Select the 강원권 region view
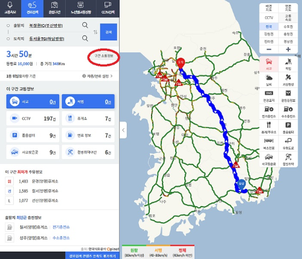The height and width of the screenshot is (259, 302). click(269, 34)
